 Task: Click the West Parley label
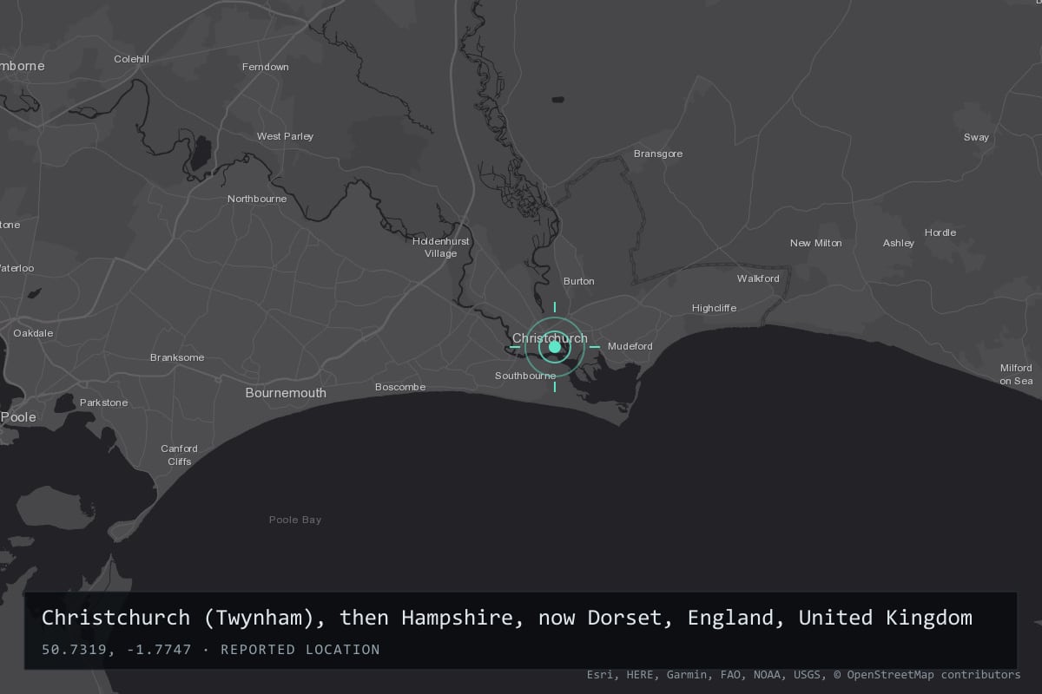285,136
